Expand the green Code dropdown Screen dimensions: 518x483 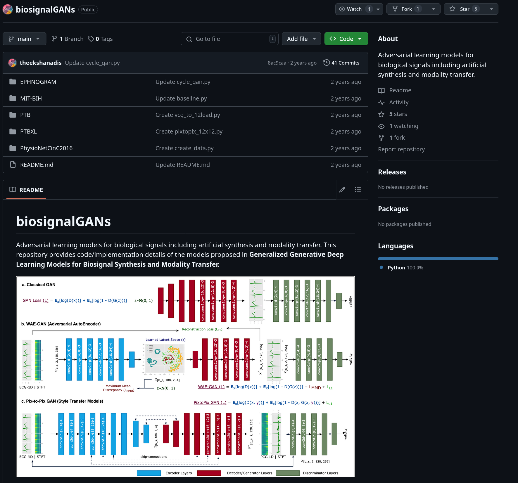[346, 39]
